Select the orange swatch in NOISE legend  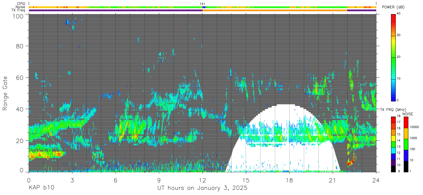(406, 133)
